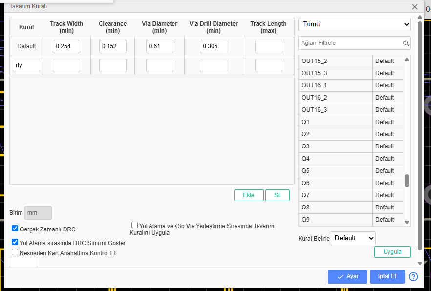The width and height of the screenshot is (431, 291).
Task: Edit the rly rule name field
Action: (26, 65)
